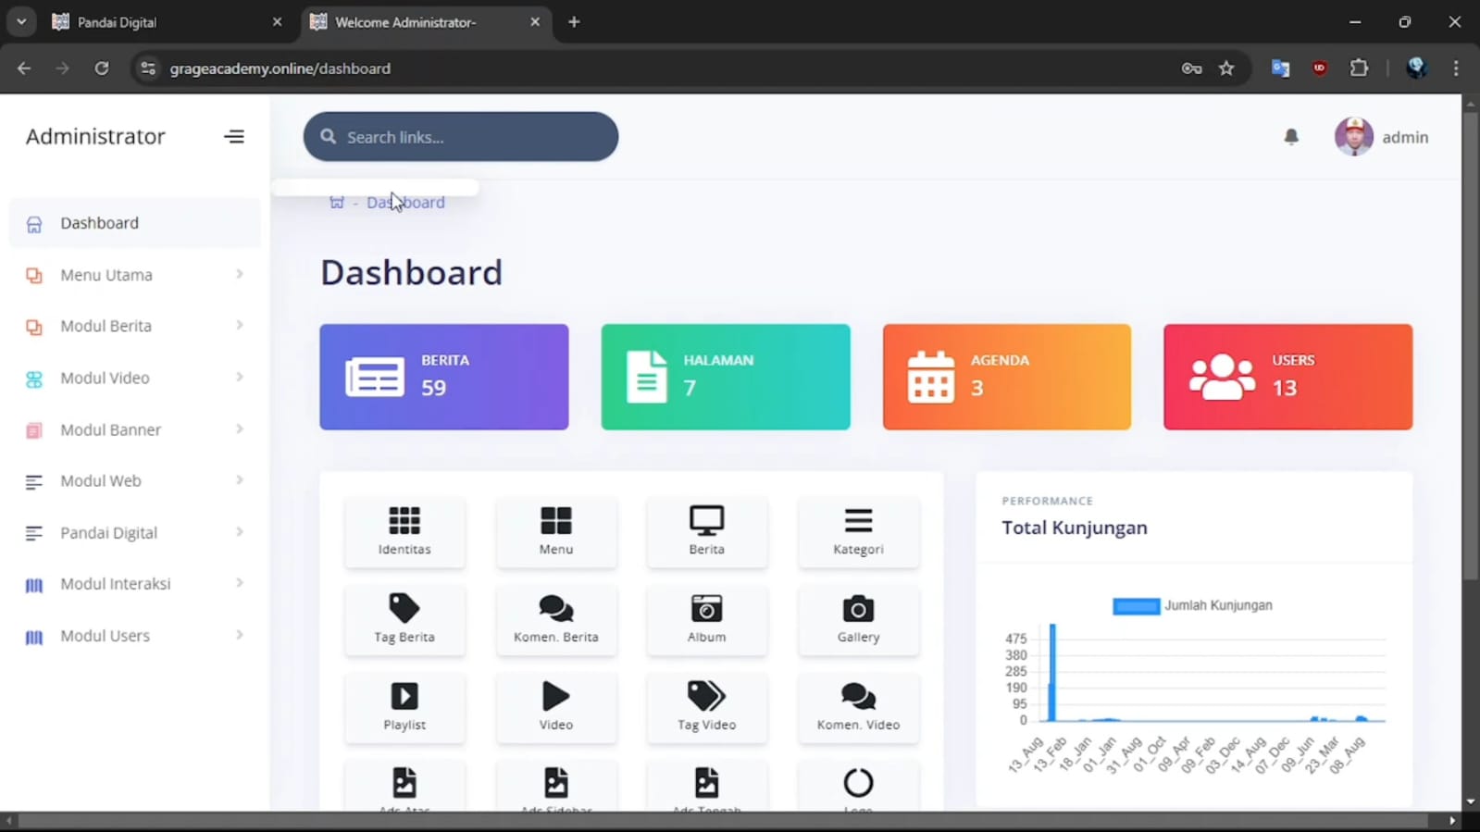The image size is (1480, 832).
Task: Click the tall blue chart bar
Action: 1052,673
